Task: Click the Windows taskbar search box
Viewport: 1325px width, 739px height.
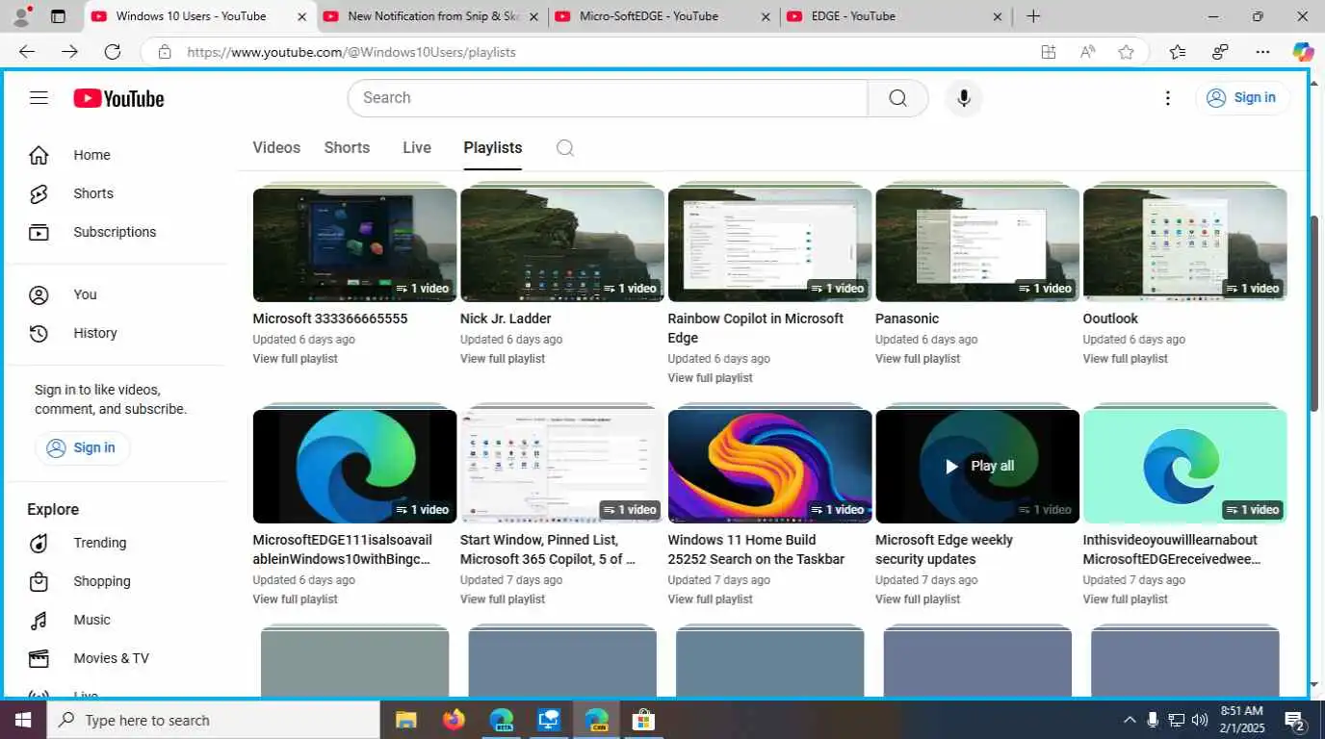Action: [213, 720]
